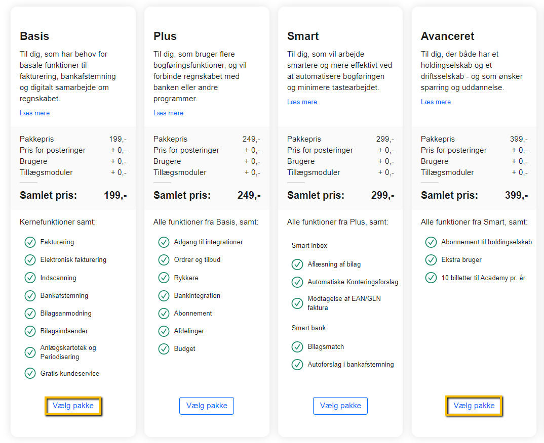Click the Avanceret package heading

click(448, 36)
